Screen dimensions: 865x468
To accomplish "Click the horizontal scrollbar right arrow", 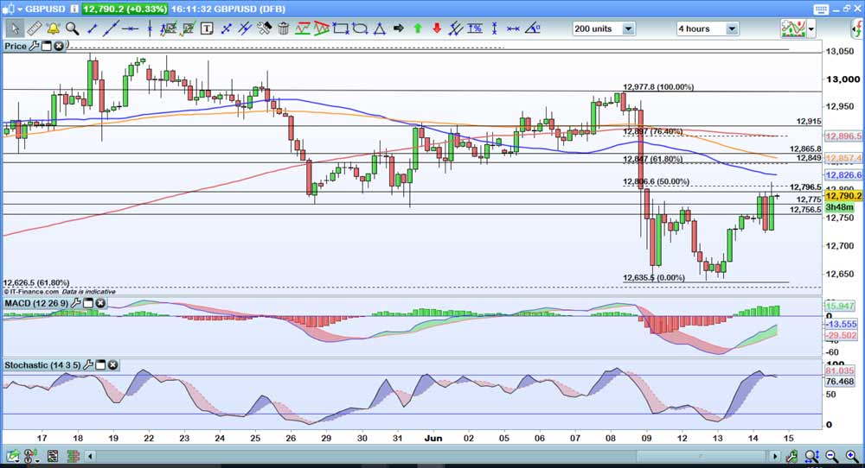I will point(775,457).
